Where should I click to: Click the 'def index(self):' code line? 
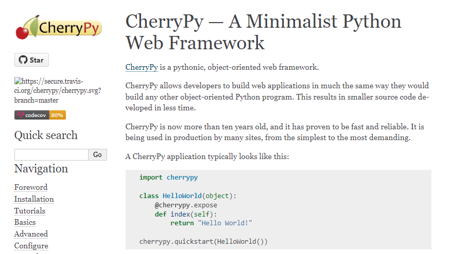[186, 214]
